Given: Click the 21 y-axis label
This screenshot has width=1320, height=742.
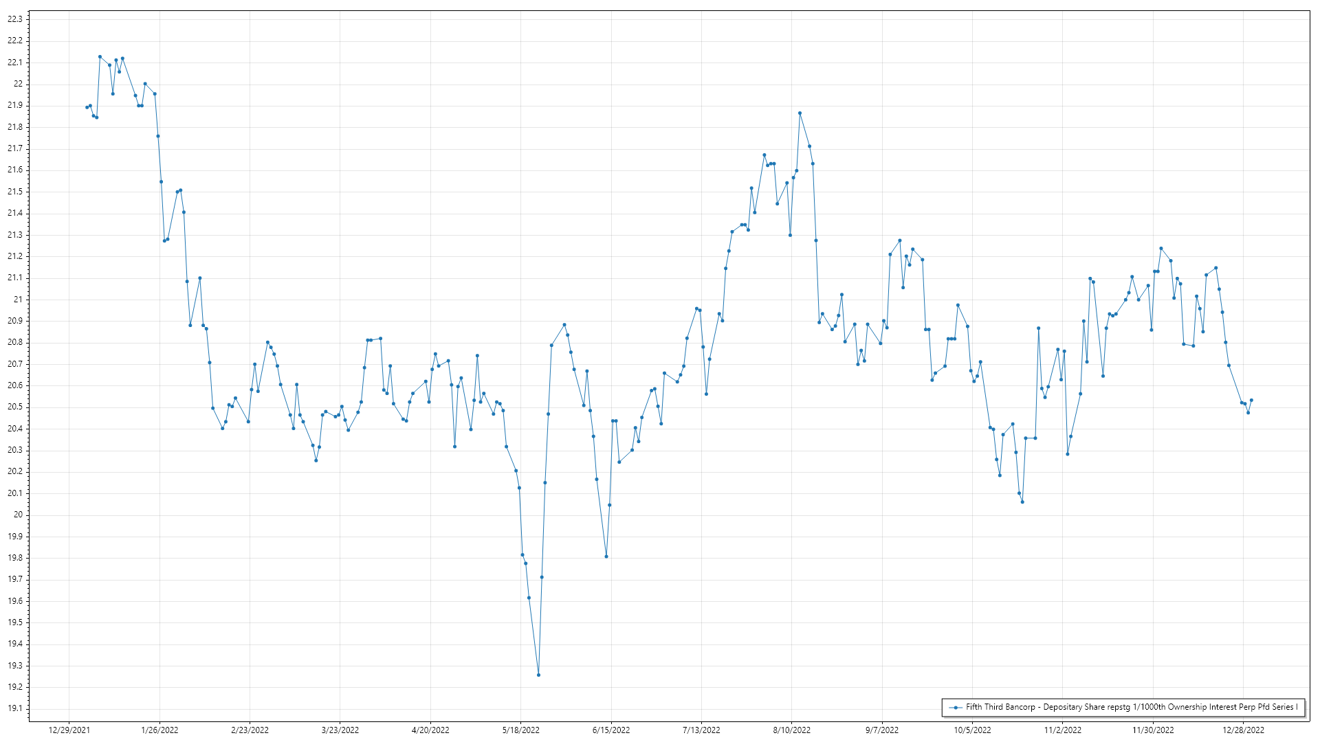Looking at the screenshot, I should [x=18, y=300].
